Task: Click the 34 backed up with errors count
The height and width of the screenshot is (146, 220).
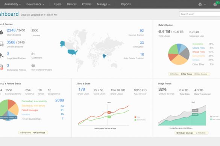Action: click(62, 106)
